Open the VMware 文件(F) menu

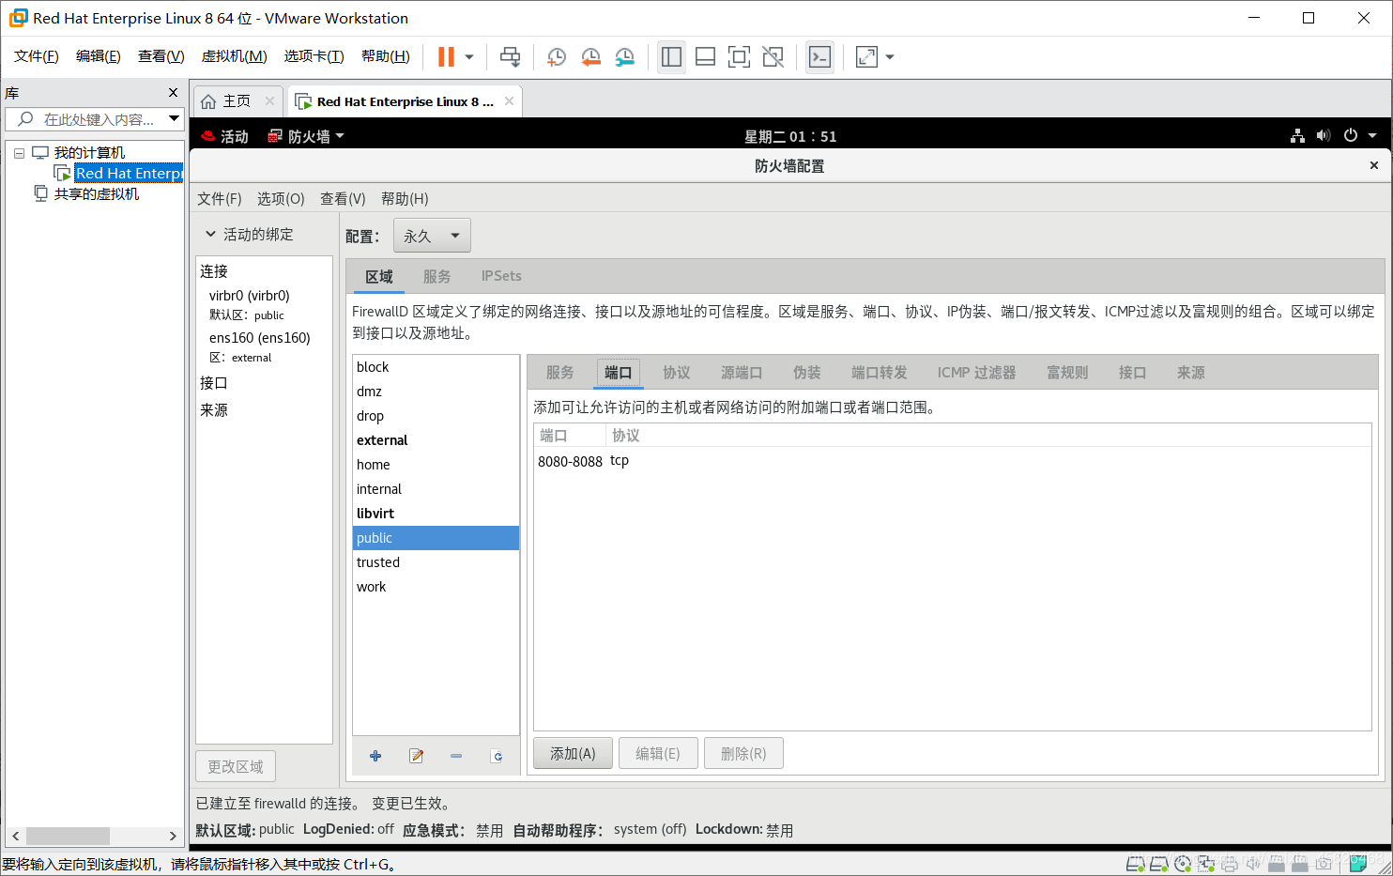click(37, 56)
